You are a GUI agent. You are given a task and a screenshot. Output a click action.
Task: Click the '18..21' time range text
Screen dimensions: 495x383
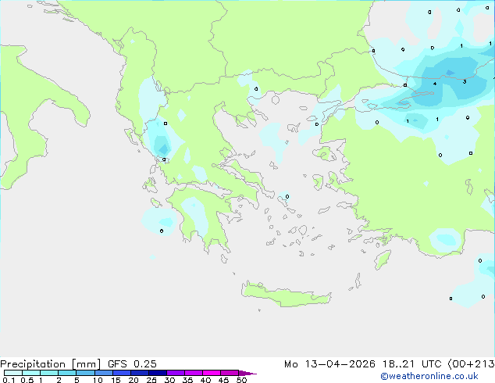[x=398, y=364]
